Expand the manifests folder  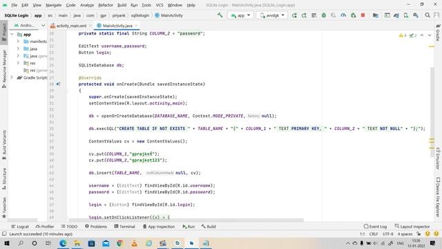tap(19, 41)
